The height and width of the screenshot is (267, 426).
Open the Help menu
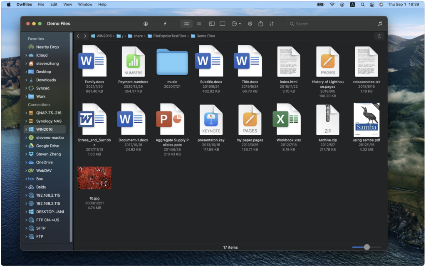pyautogui.click(x=102, y=4)
